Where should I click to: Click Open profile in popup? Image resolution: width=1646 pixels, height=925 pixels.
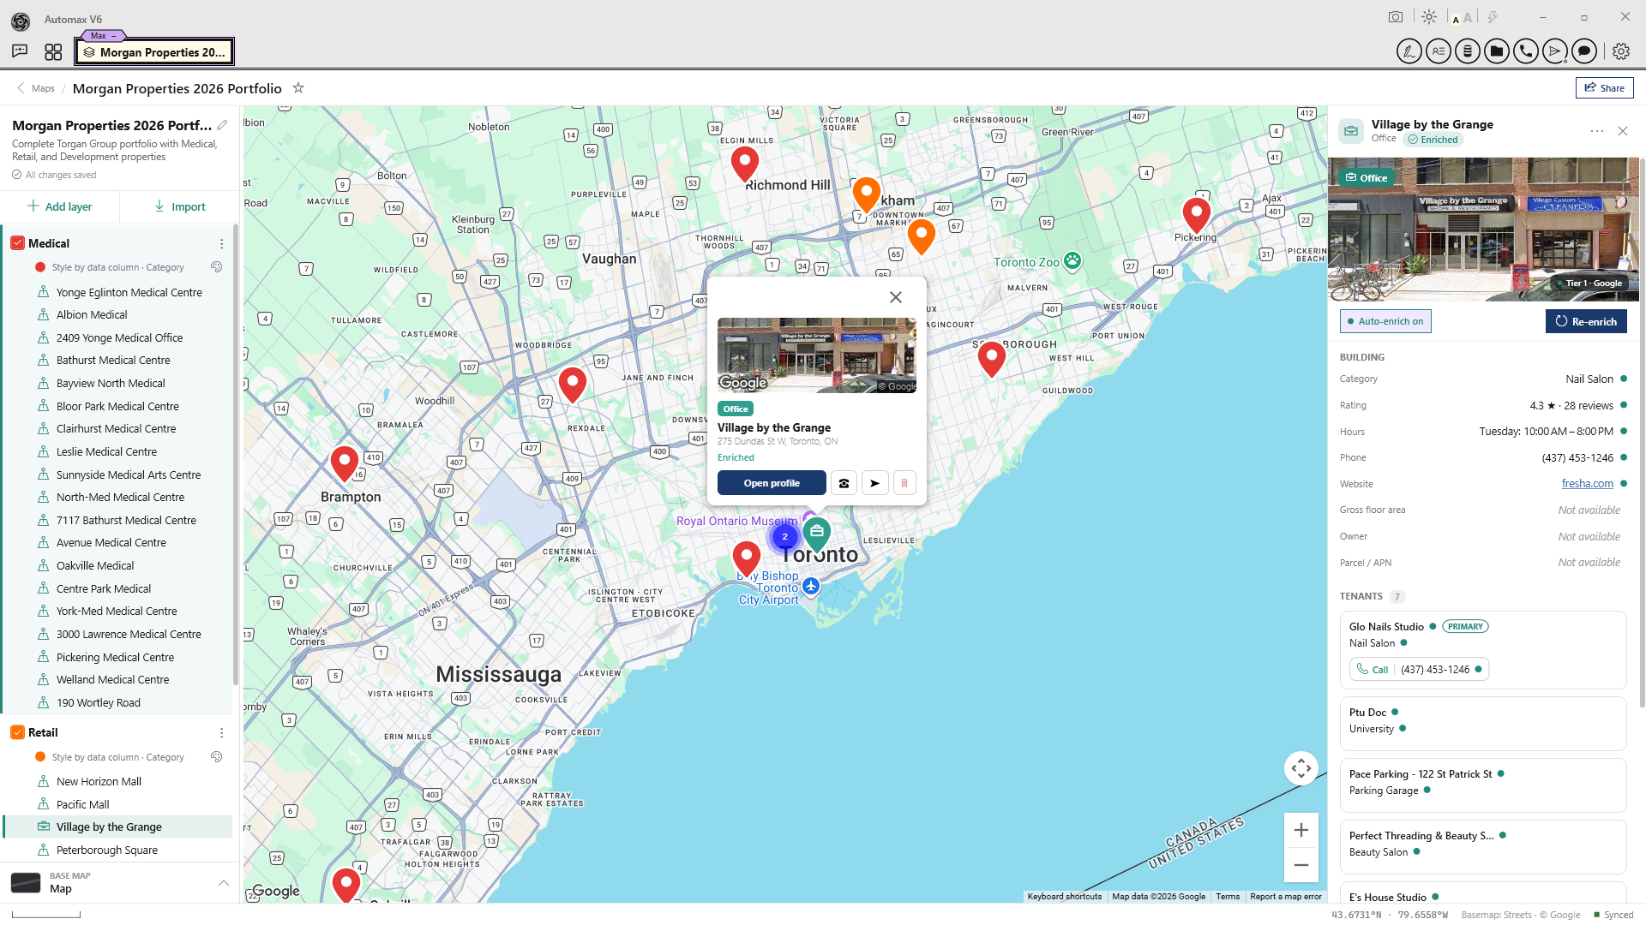[x=772, y=483]
